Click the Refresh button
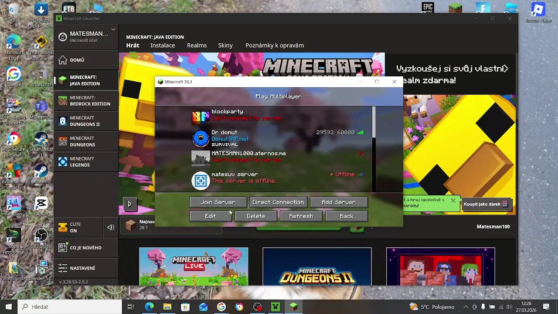The image size is (558, 314). [x=301, y=216]
